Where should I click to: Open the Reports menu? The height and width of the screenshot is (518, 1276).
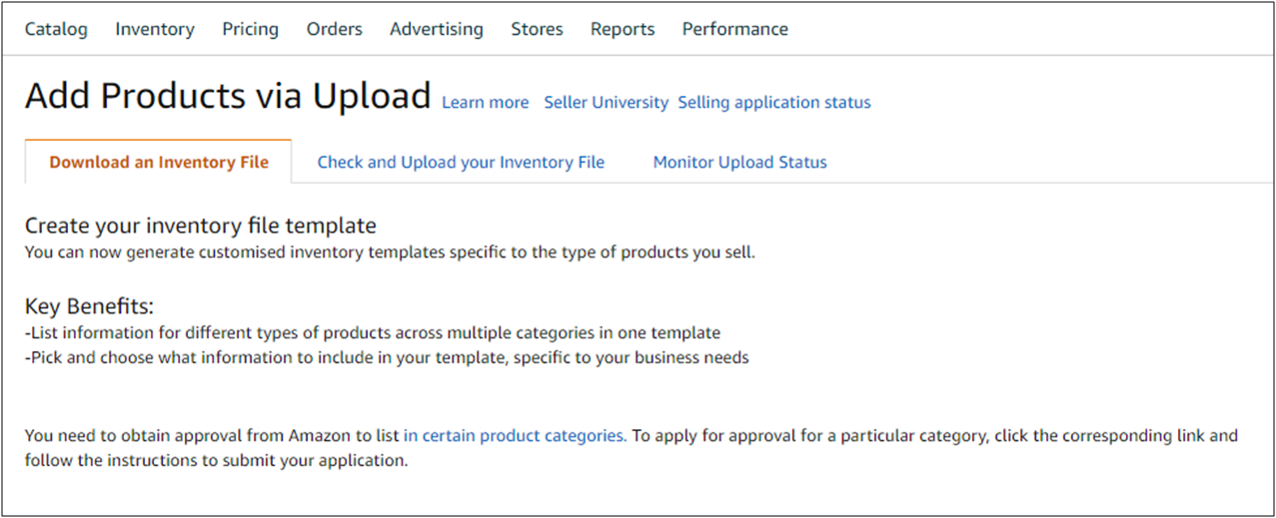[623, 29]
